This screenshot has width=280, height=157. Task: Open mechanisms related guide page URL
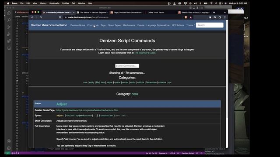[x=87, y=110]
